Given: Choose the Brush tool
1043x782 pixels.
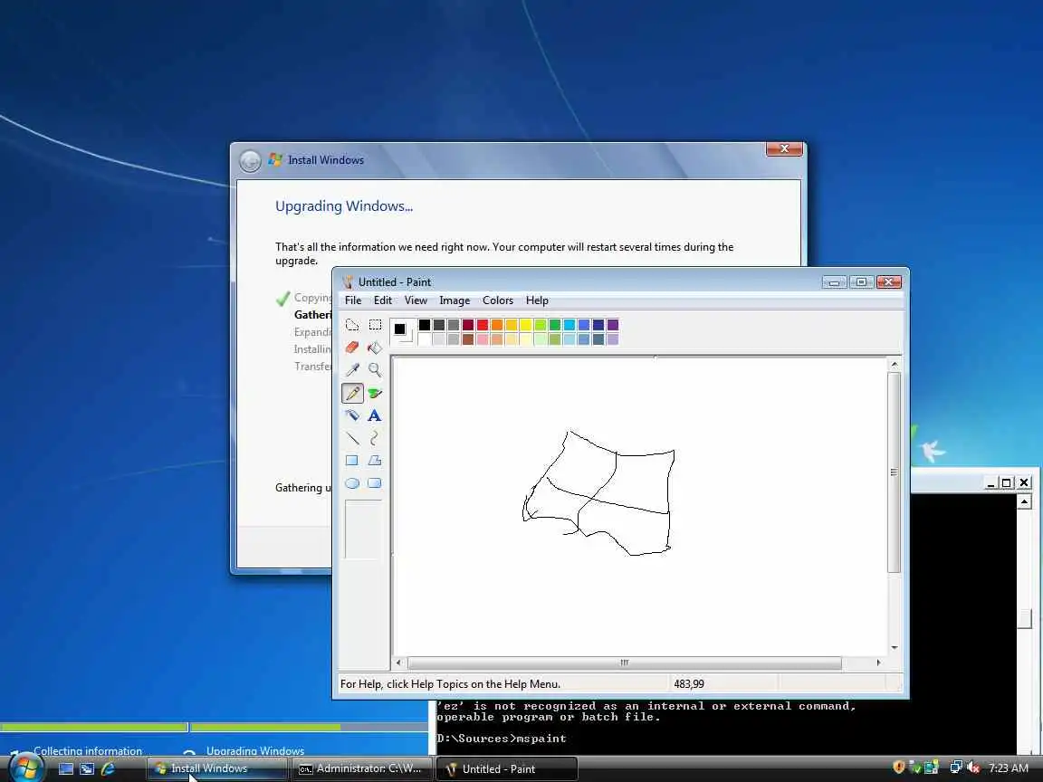Looking at the screenshot, I should coord(375,393).
